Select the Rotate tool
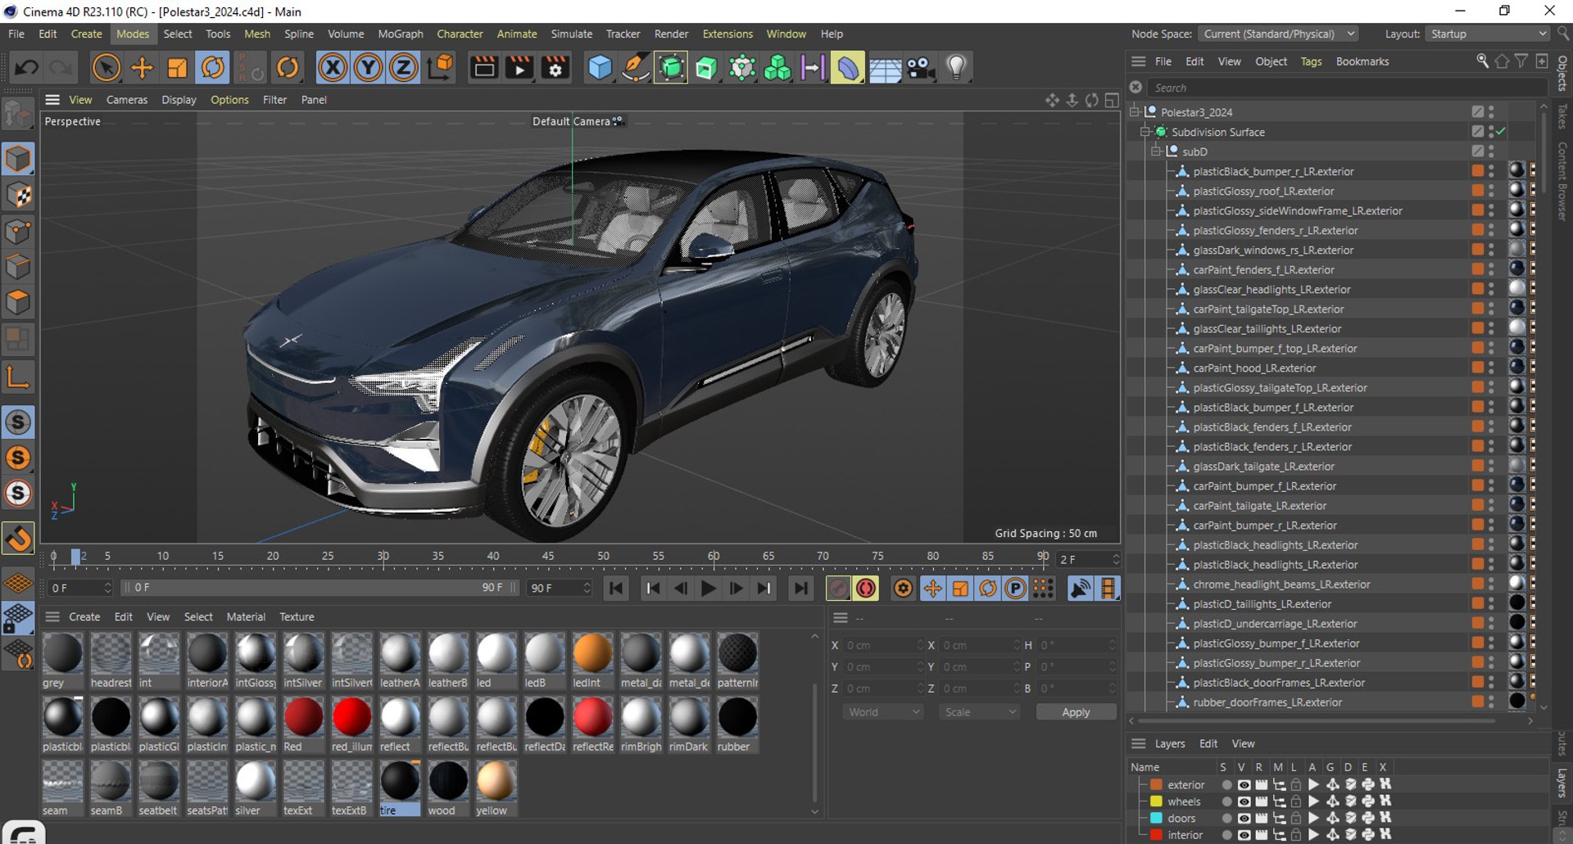The image size is (1573, 844). coord(212,67)
